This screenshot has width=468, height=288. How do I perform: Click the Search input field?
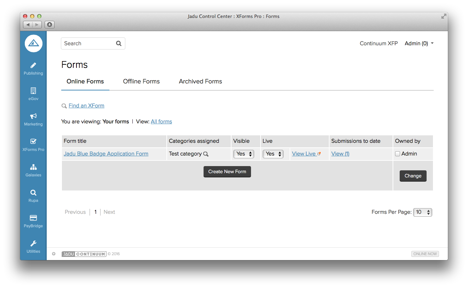(x=89, y=43)
